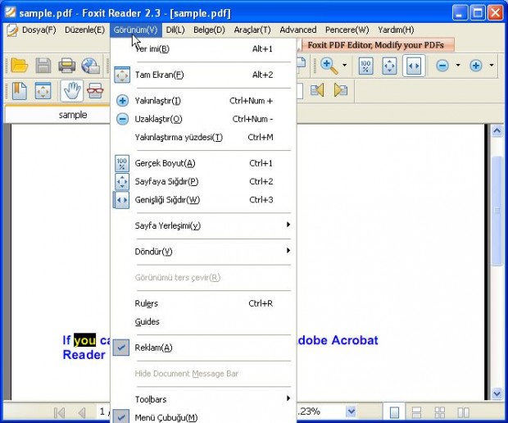Choose Gerçek Boyut(A) menu item
The height and width of the screenshot is (423, 508).
(x=203, y=163)
